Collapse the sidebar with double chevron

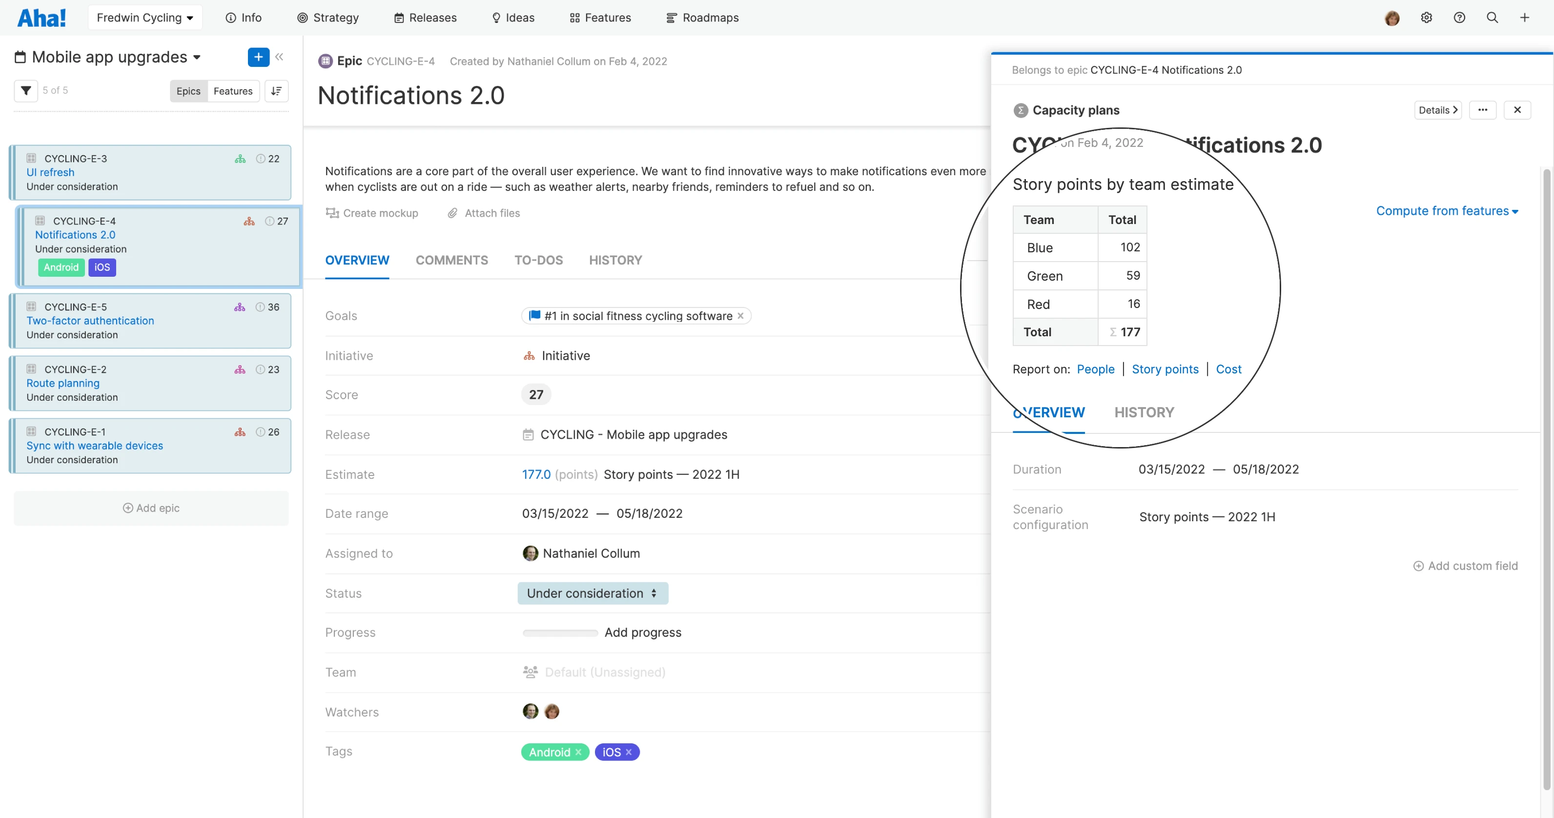(x=279, y=57)
